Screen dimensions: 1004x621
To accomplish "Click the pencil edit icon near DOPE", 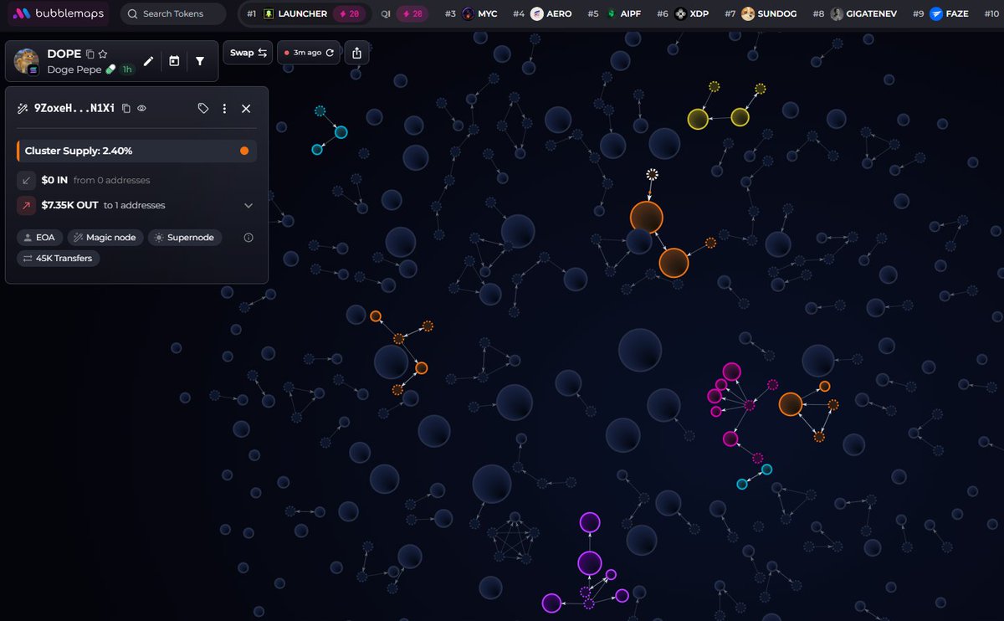I will pos(148,61).
